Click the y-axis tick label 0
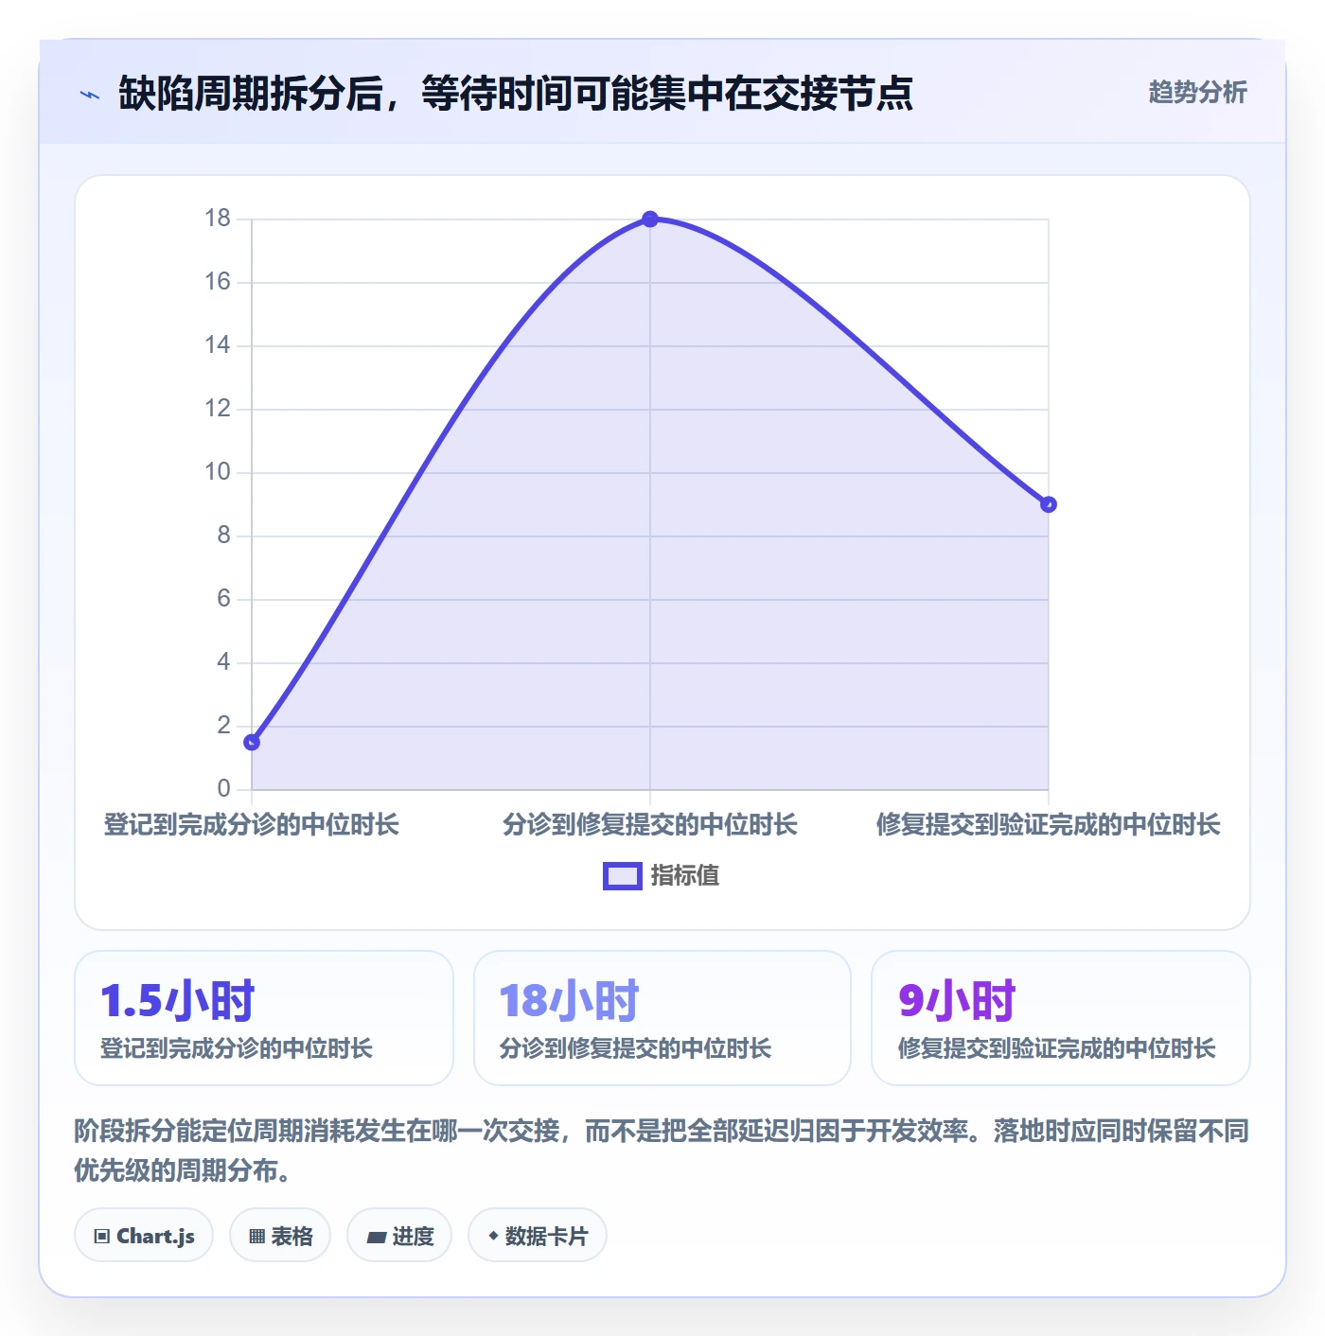This screenshot has width=1325, height=1336. (x=224, y=788)
